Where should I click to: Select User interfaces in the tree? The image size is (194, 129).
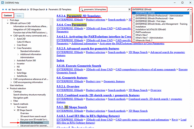coord(17,85)
